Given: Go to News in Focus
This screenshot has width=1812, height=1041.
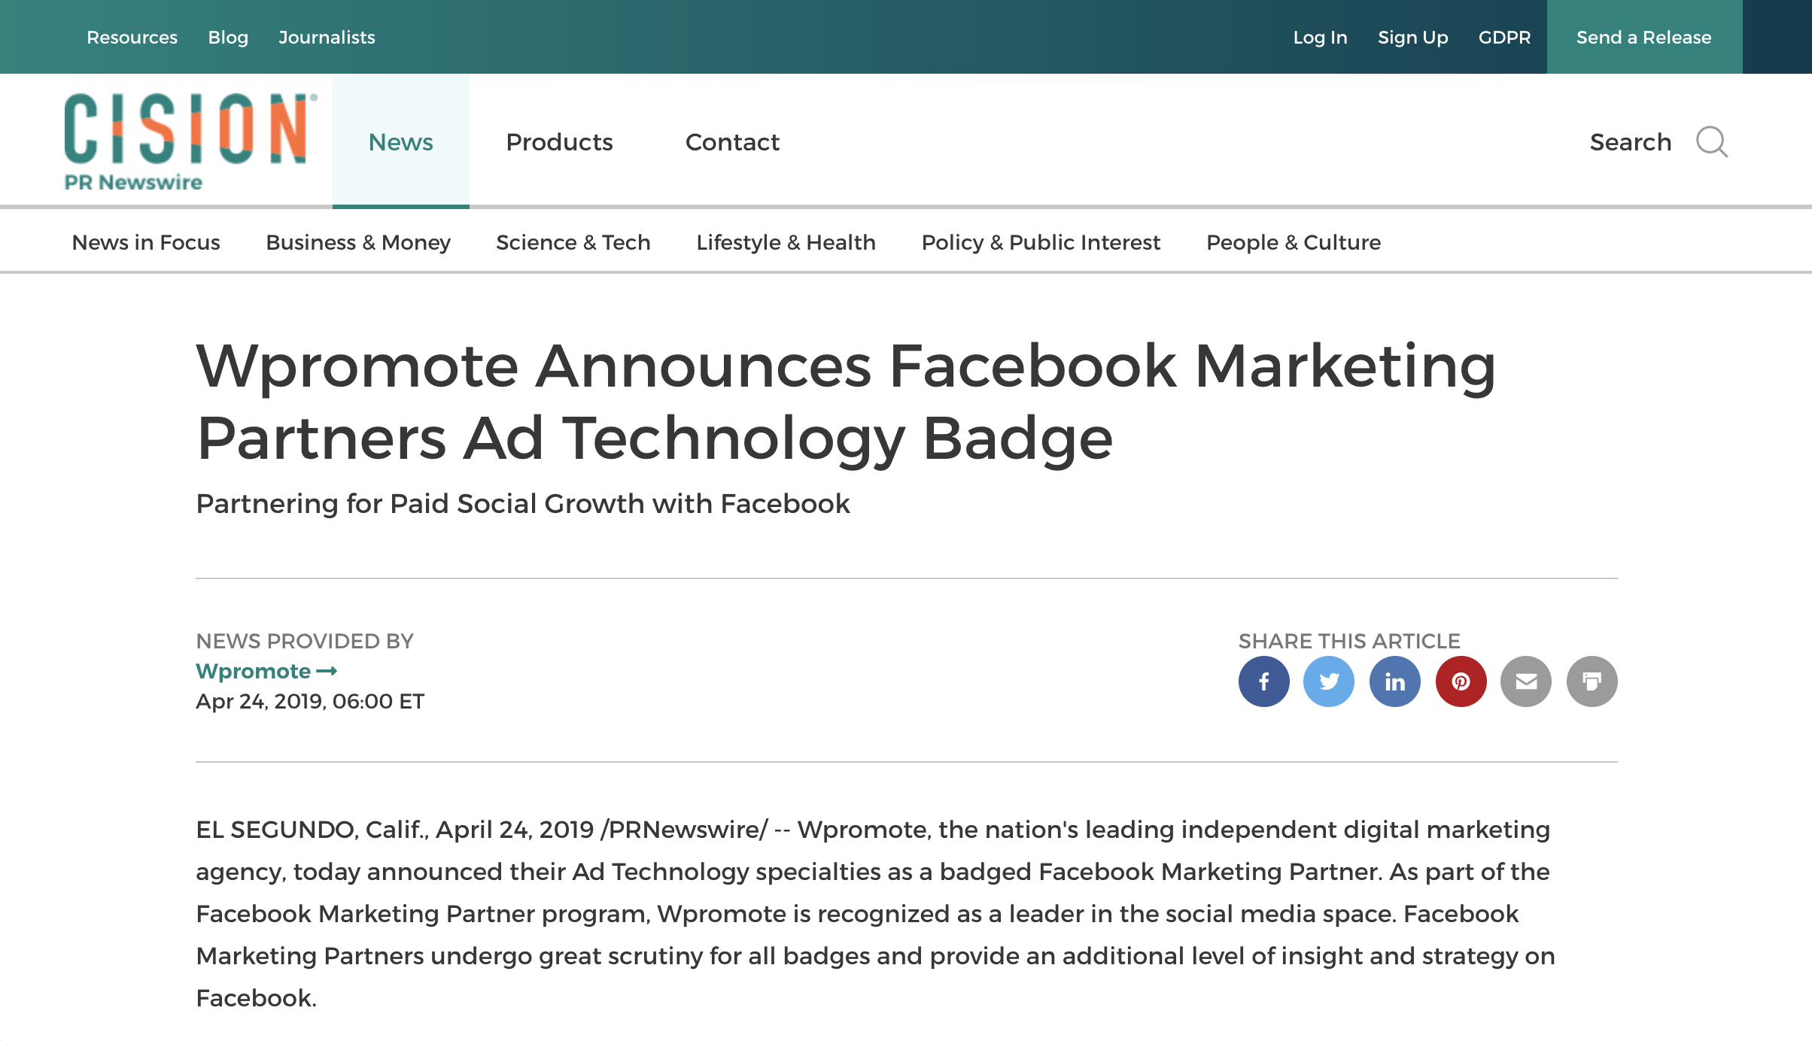Looking at the screenshot, I should pyautogui.click(x=146, y=242).
